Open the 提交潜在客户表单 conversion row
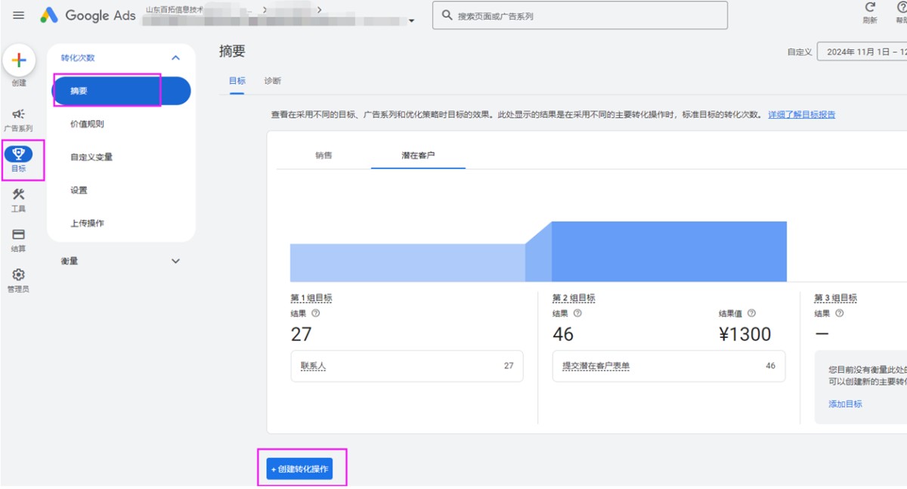Image resolution: width=907 pixels, height=489 pixels. (669, 366)
